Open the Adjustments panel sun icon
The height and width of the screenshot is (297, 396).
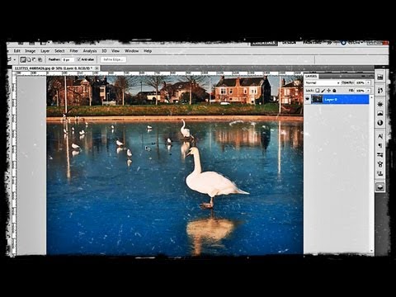click(380, 104)
